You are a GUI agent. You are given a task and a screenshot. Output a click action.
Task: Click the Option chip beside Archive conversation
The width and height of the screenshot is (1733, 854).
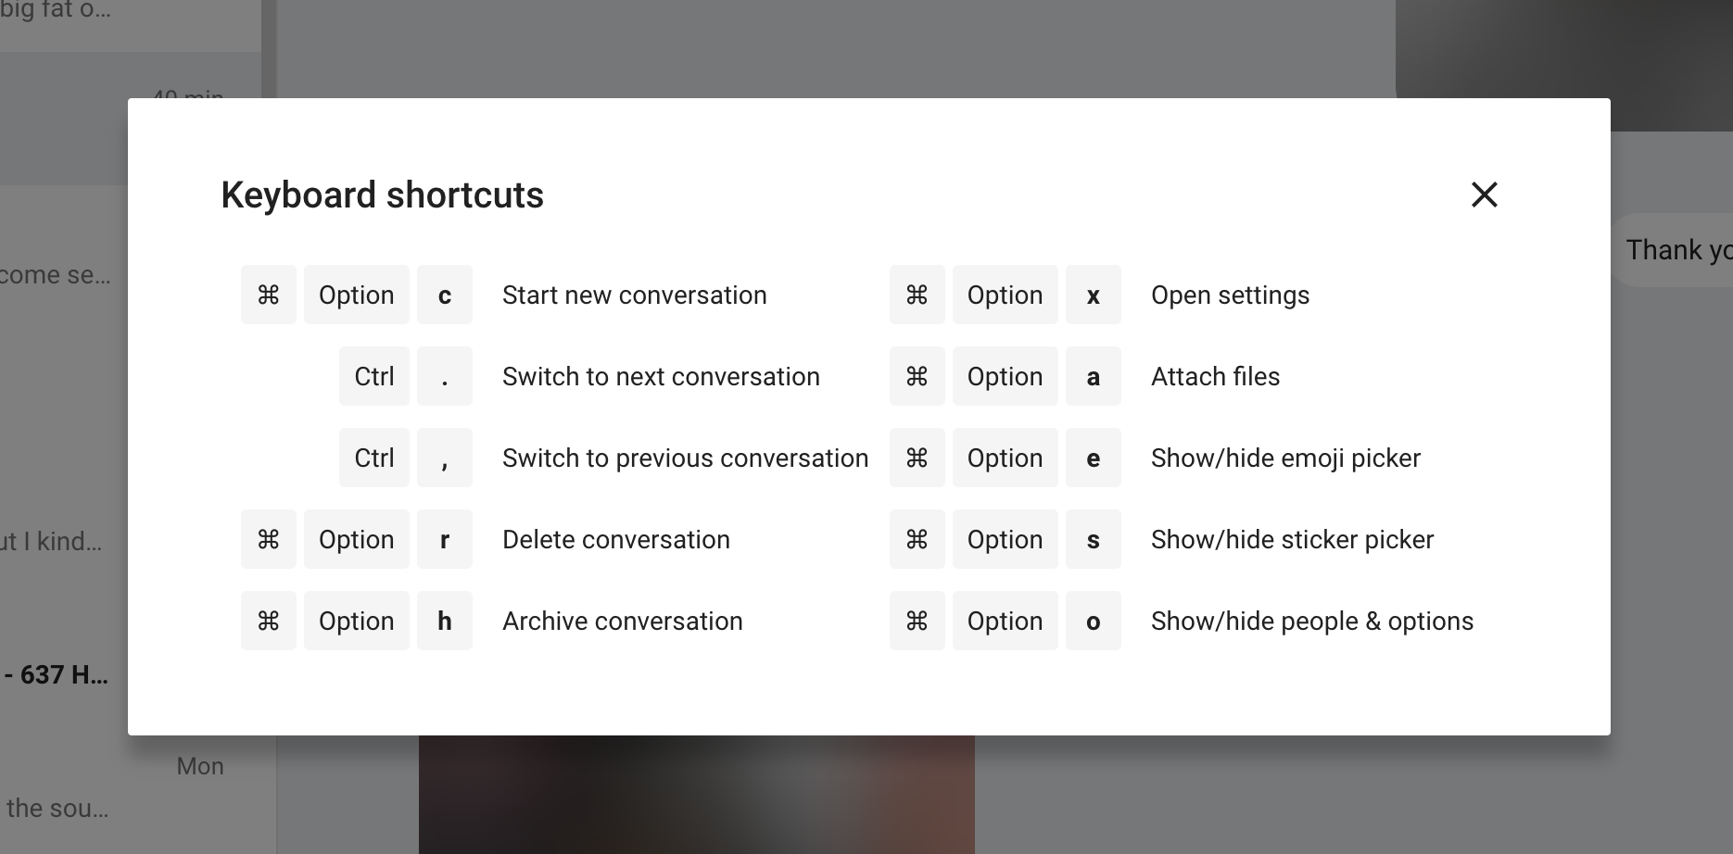(356, 621)
